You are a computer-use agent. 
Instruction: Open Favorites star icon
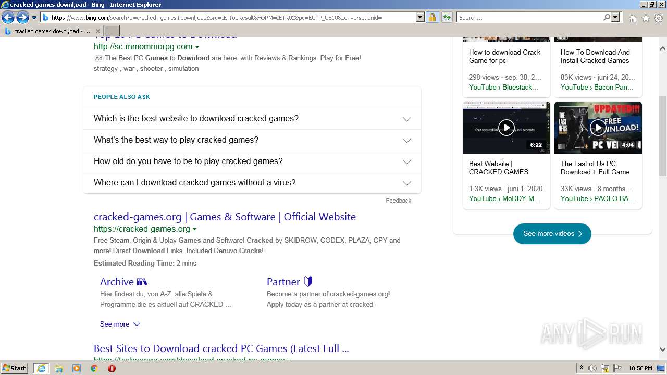pos(646,18)
